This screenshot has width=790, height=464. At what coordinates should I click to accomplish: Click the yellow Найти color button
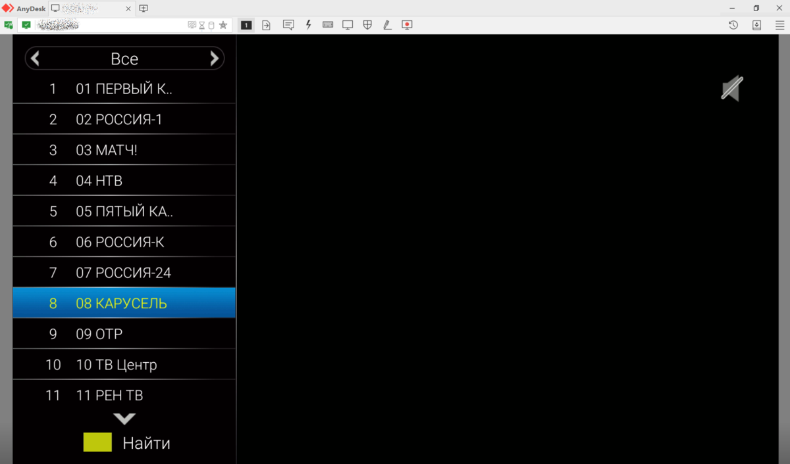point(97,442)
